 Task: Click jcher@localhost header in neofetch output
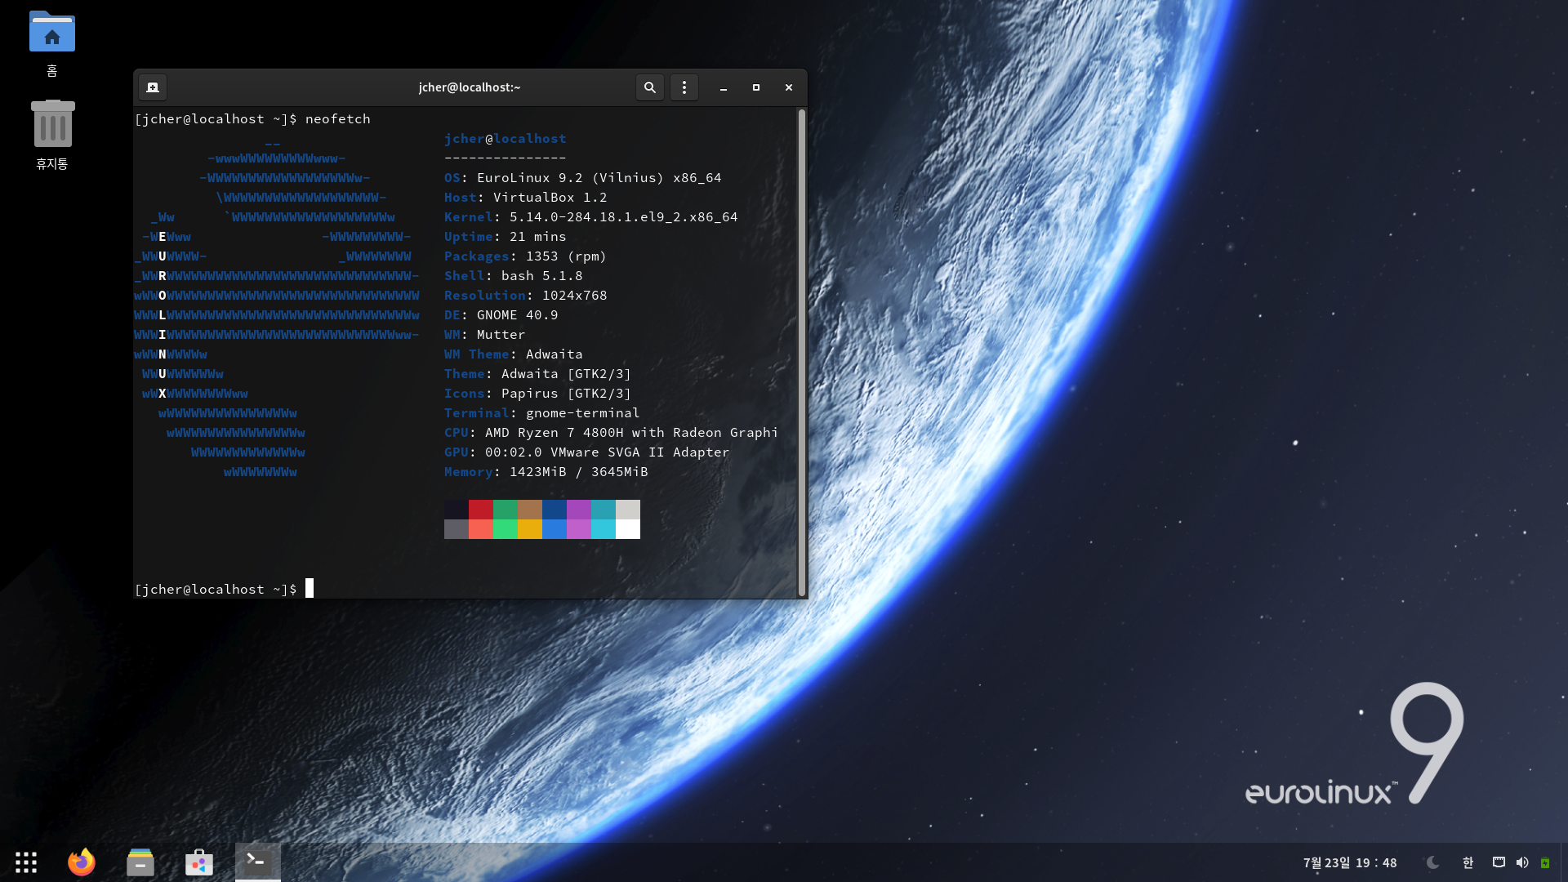click(x=506, y=139)
